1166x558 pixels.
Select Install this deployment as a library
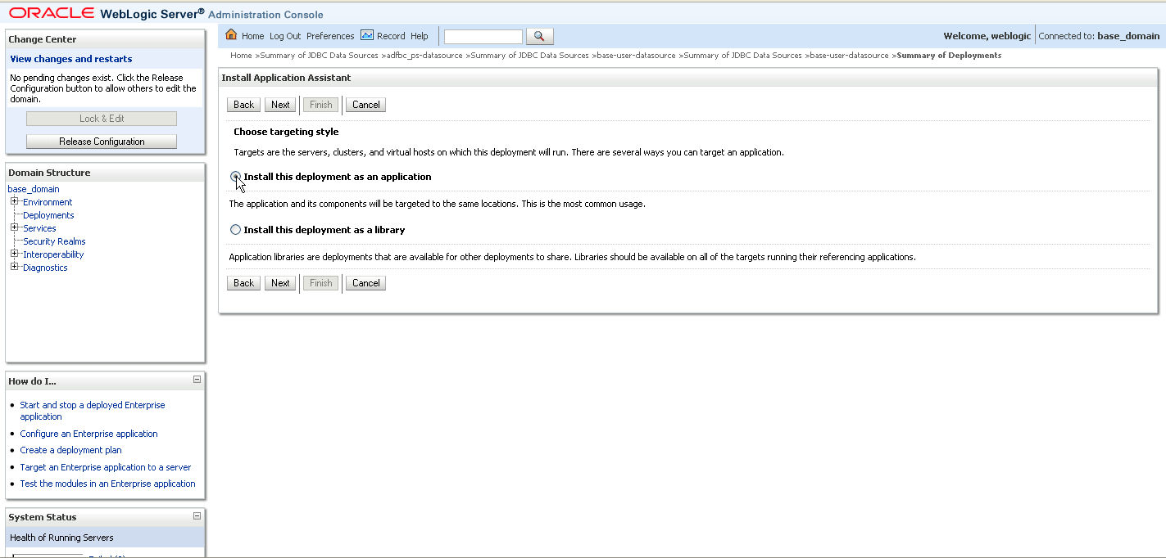(x=236, y=230)
